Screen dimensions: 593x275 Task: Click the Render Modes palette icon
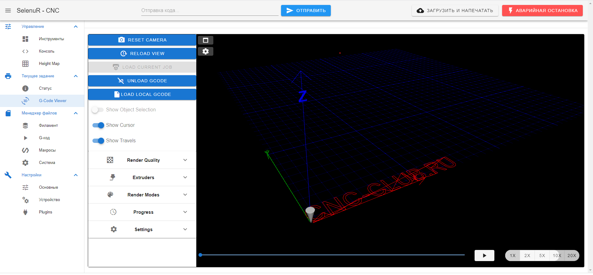(110, 195)
